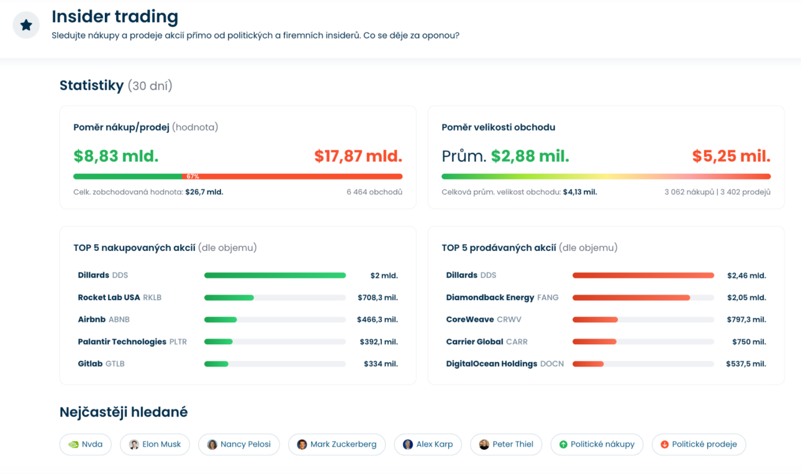The image size is (801, 474).
Task: Click the Nvidia logo in Nvda chip
Action: coord(73,444)
